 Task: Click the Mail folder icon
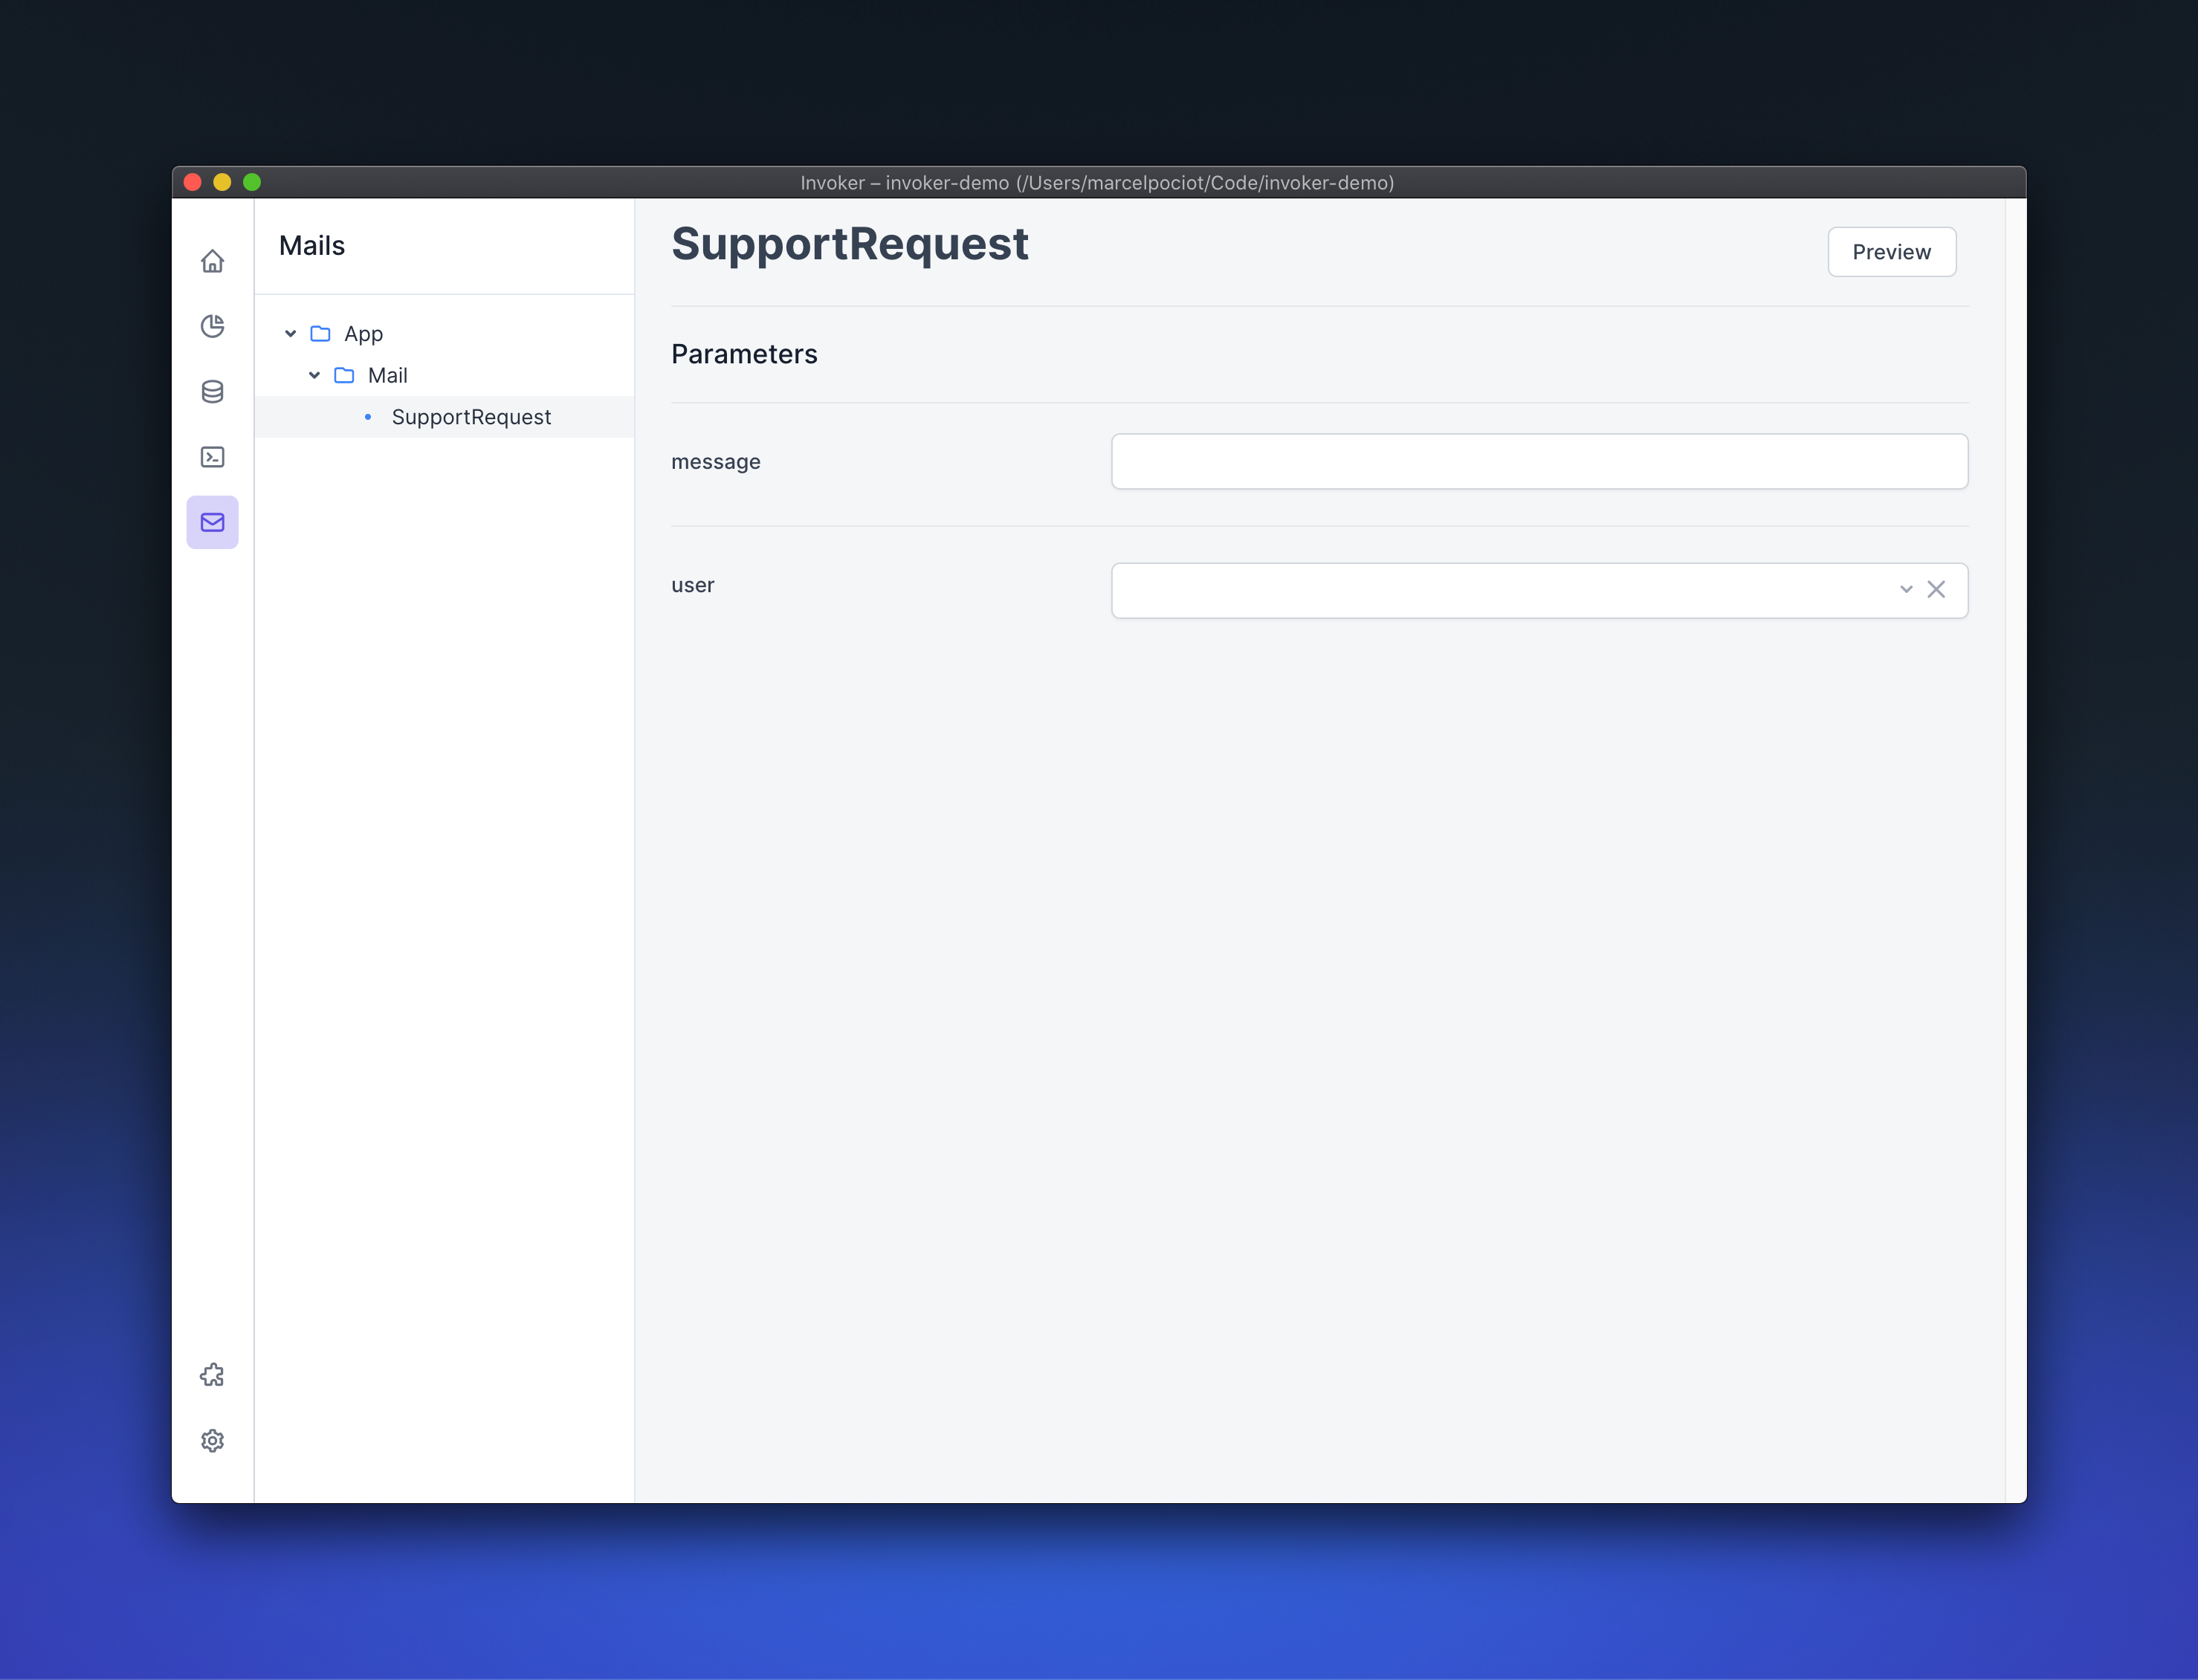tap(344, 375)
